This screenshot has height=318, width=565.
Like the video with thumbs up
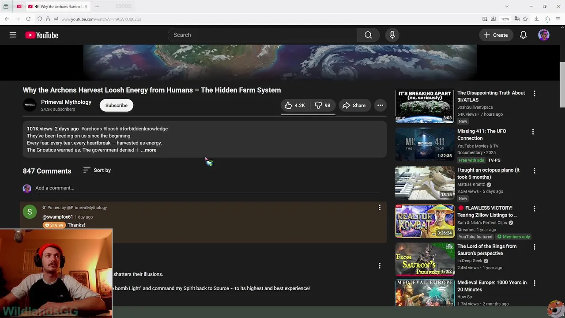294,106
